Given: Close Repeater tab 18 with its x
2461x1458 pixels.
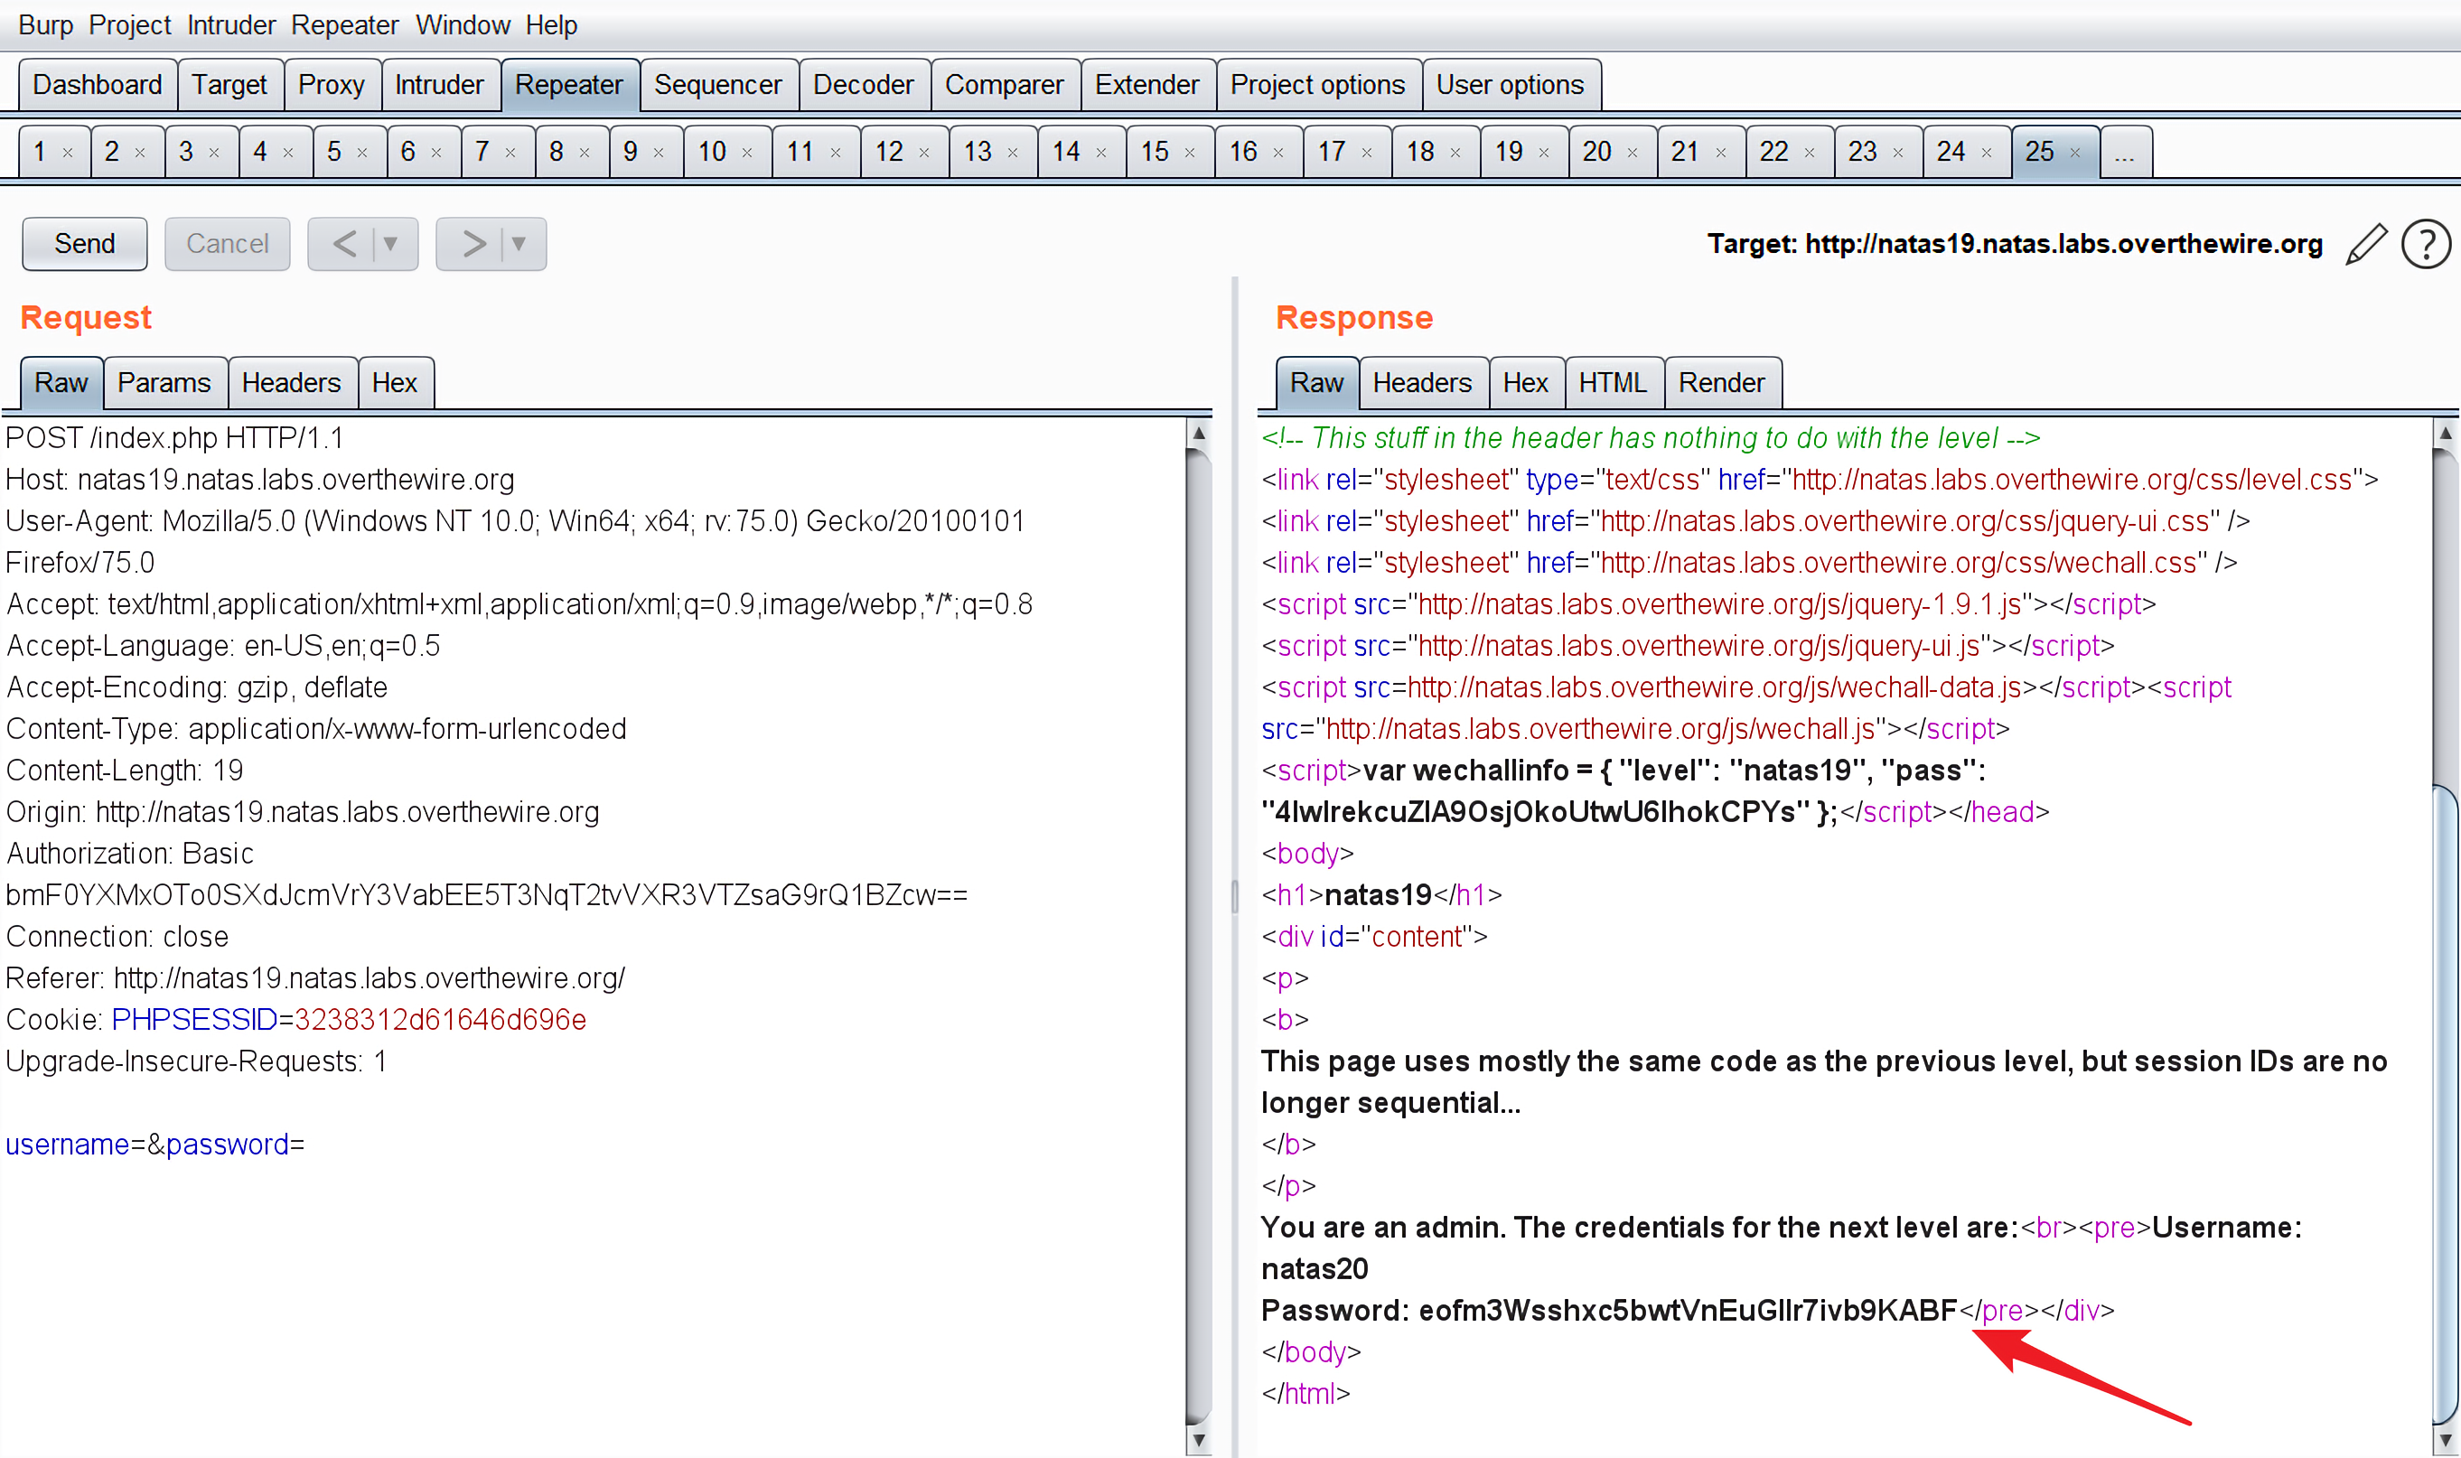Looking at the screenshot, I should coord(1455,153).
